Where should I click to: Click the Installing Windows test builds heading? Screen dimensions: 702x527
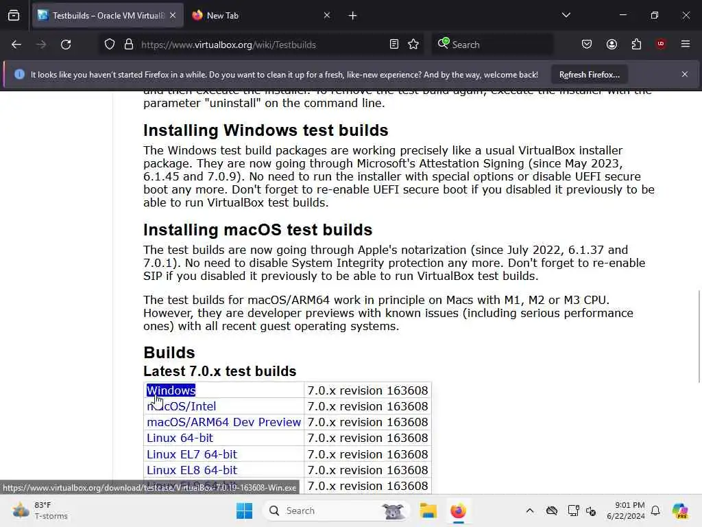pos(266,130)
